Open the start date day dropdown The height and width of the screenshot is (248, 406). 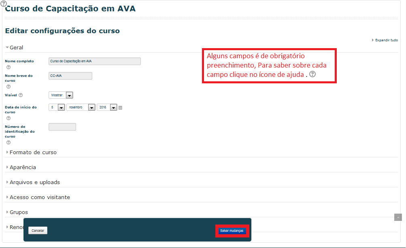click(57, 108)
